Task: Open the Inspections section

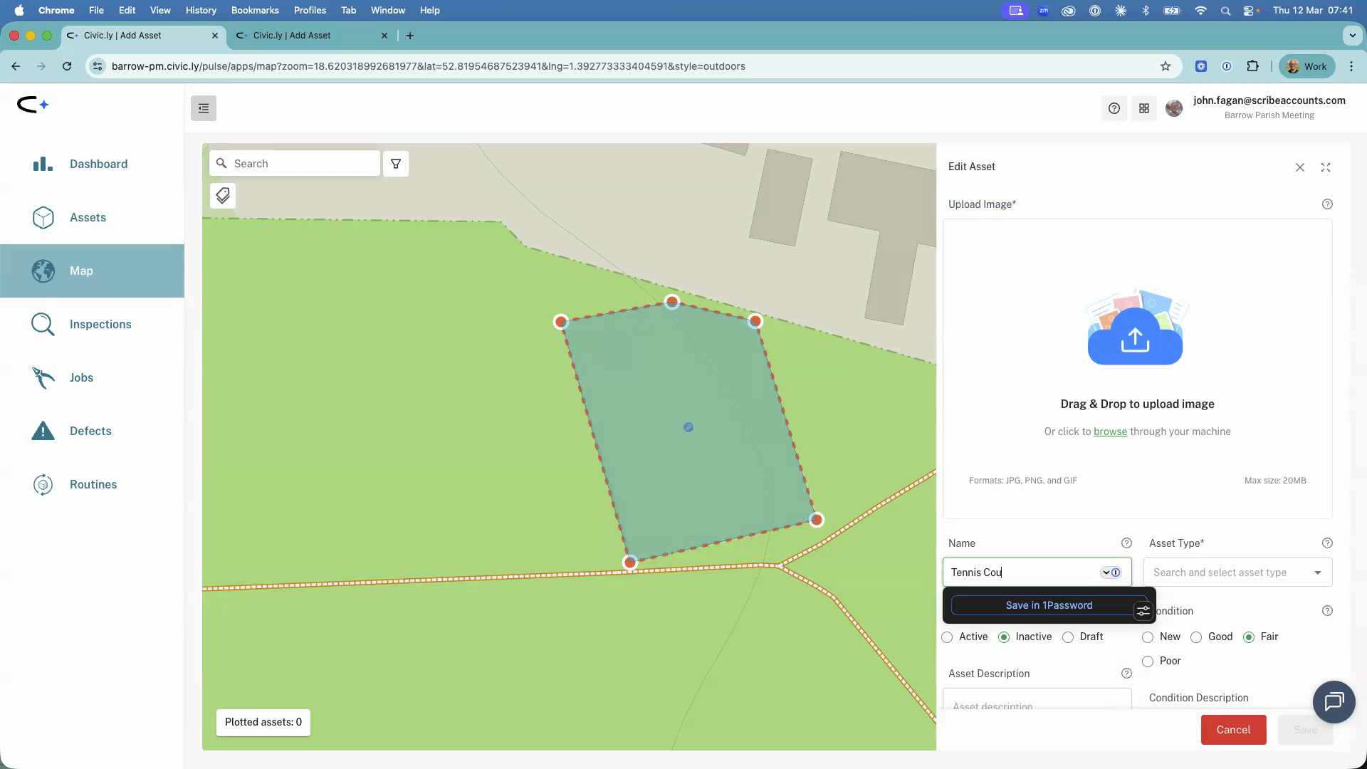Action: coord(100,324)
